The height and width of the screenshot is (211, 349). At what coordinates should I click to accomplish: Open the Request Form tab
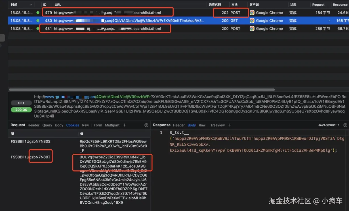pos(98,125)
